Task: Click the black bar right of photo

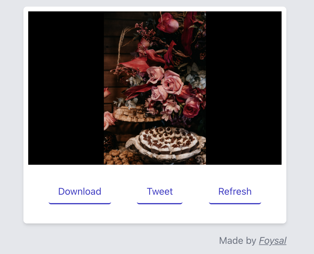Action: (244, 88)
